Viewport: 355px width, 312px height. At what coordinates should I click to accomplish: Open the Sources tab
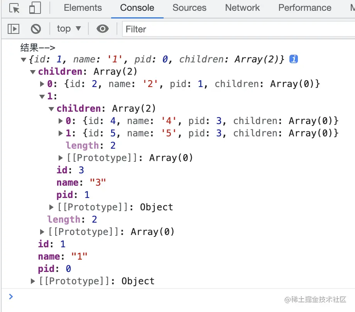(189, 8)
